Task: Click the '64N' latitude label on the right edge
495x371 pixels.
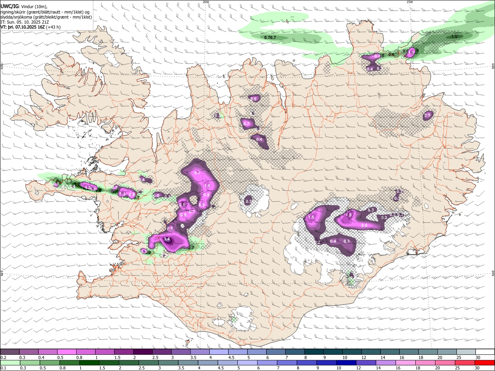Action: (493, 273)
